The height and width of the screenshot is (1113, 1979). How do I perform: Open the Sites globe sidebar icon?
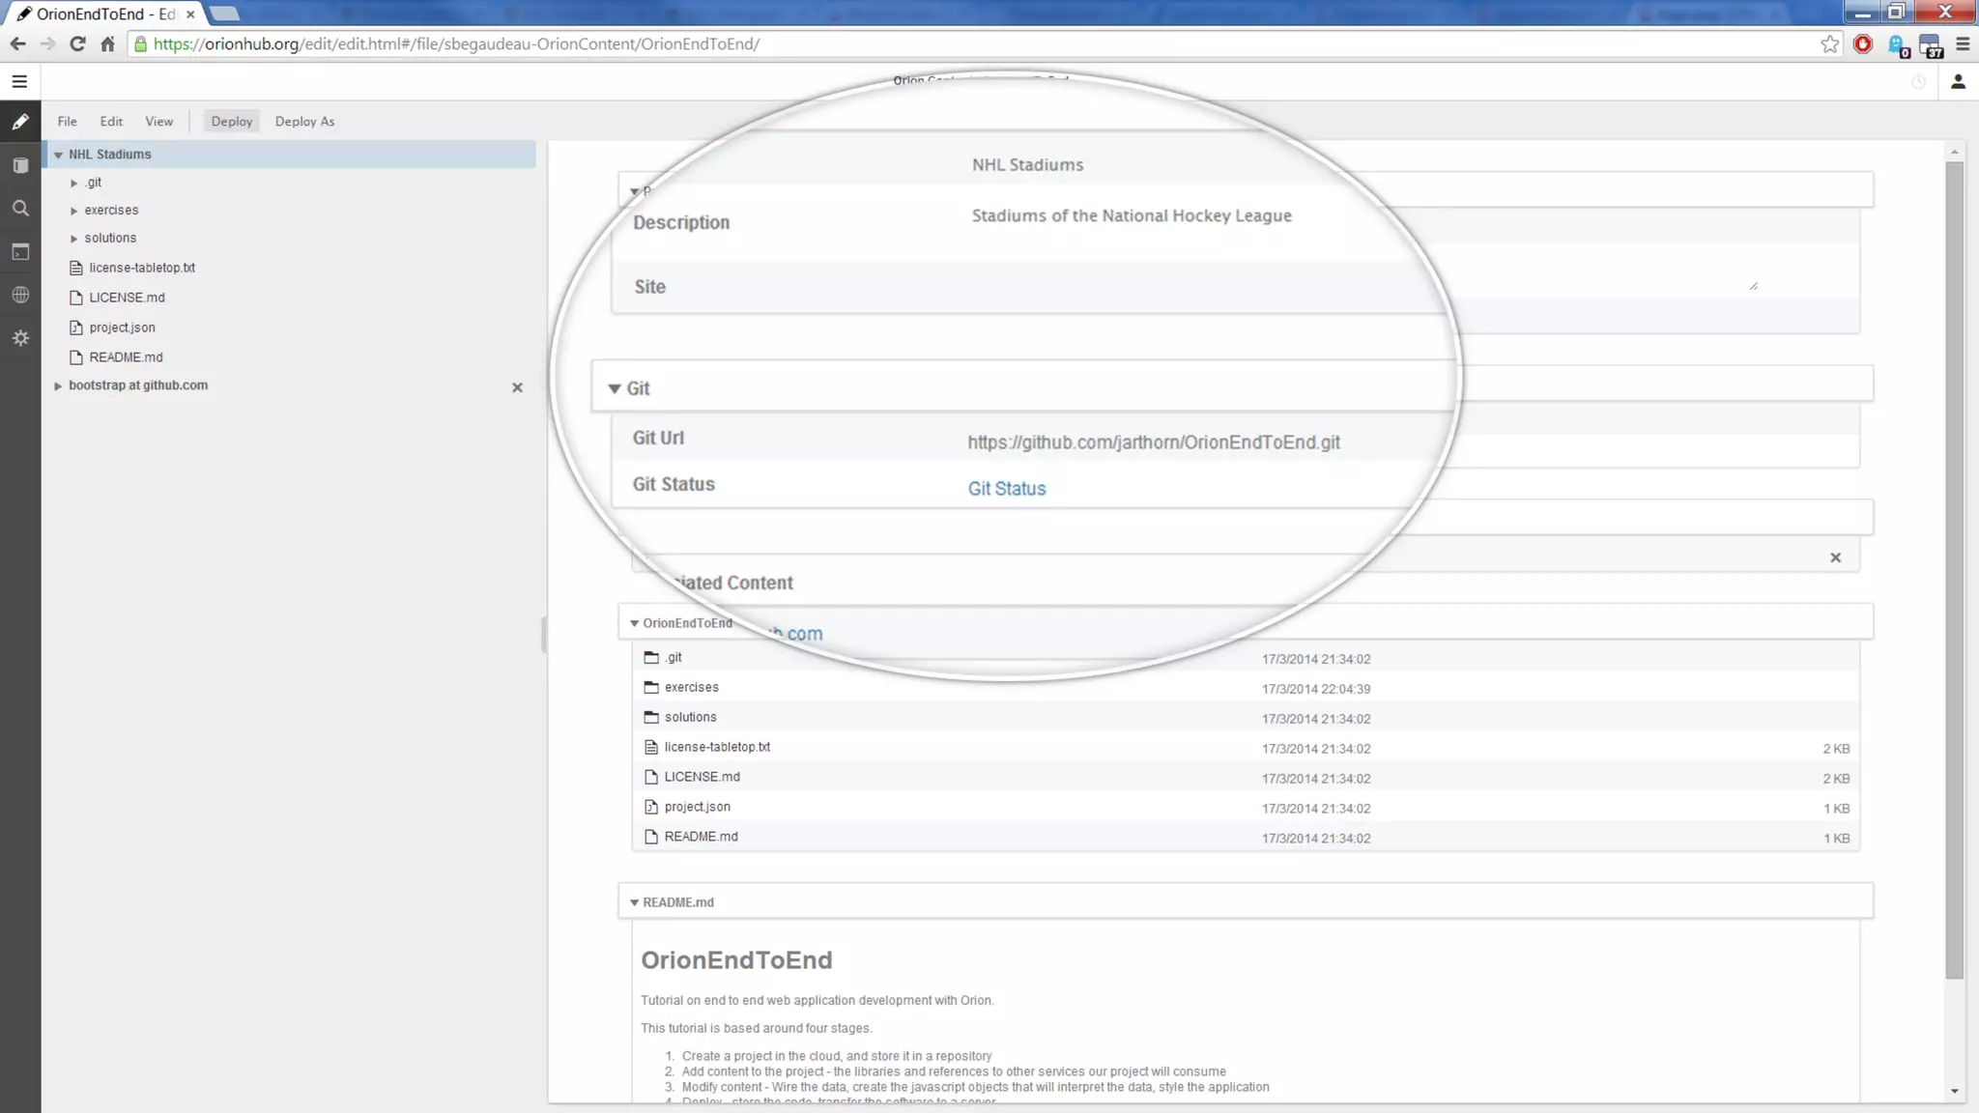pyautogui.click(x=20, y=295)
